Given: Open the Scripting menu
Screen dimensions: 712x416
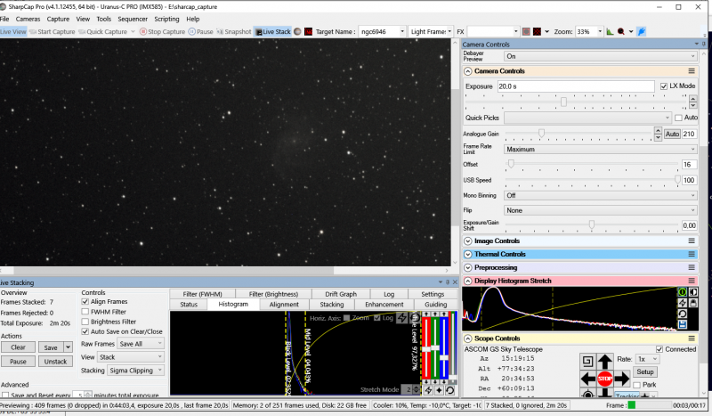Looking at the screenshot, I should tap(166, 19).
